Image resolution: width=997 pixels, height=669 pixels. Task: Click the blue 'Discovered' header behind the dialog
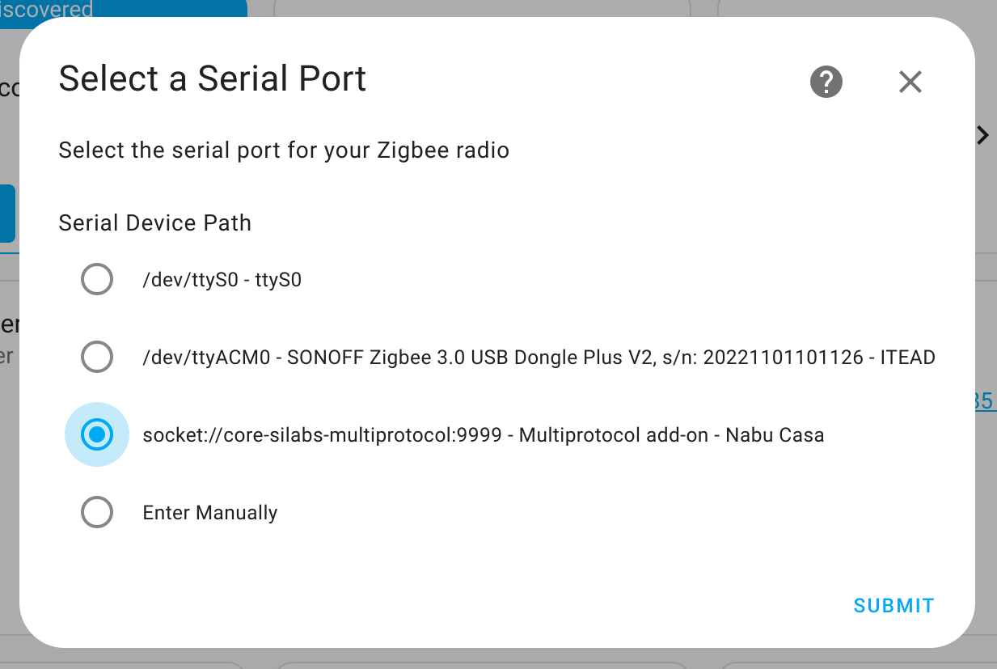[123, 10]
